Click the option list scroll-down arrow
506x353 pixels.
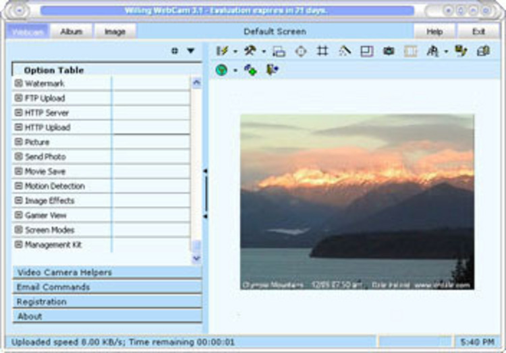point(196,258)
